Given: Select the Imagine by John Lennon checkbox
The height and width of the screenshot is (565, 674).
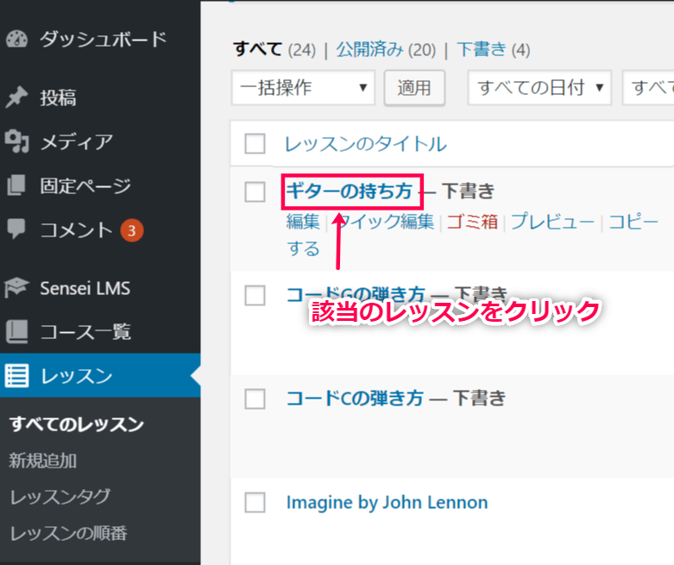Looking at the screenshot, I should pyautogui.click(x=255, y=502).
